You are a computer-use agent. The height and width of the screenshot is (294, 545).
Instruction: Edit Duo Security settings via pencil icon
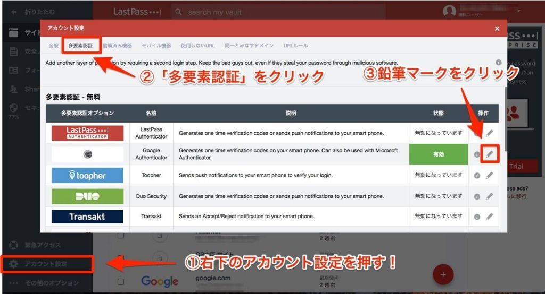489,196
